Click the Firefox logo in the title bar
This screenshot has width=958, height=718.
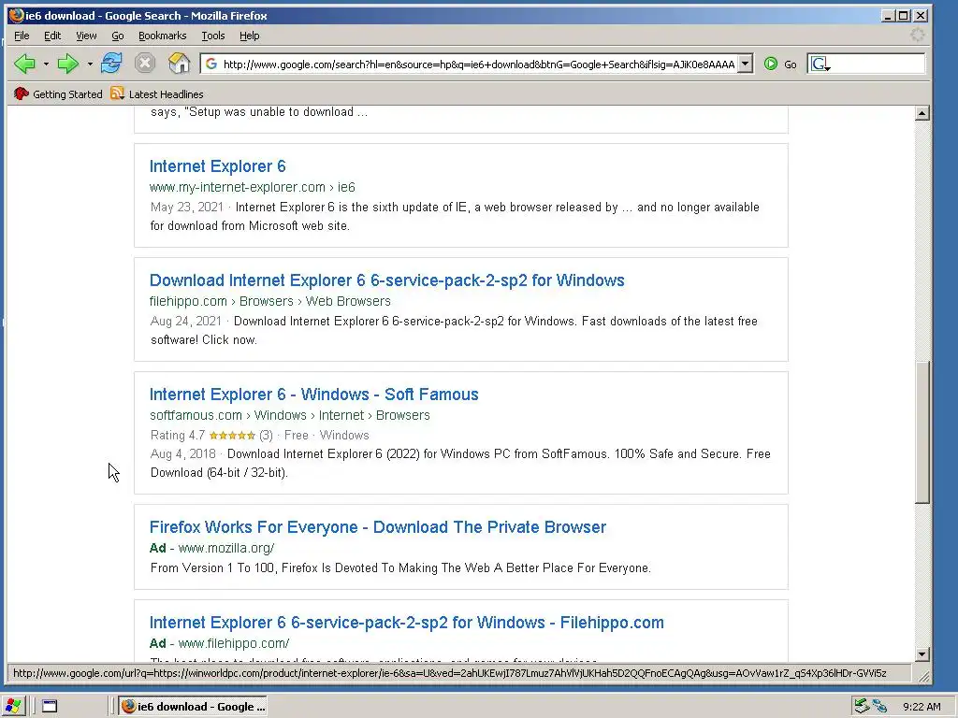[x=17, y=15]
